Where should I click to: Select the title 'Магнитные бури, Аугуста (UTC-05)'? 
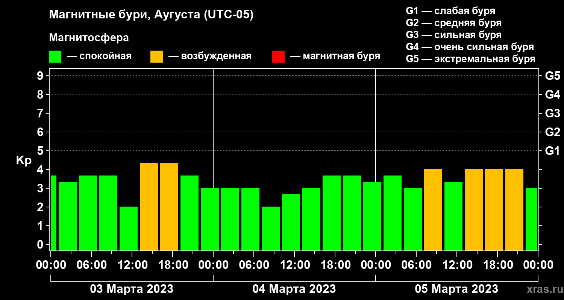click(152, 15)
